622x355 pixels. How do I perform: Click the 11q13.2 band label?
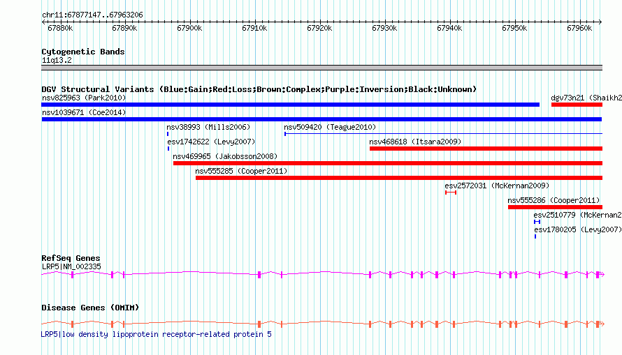point(57,60)
